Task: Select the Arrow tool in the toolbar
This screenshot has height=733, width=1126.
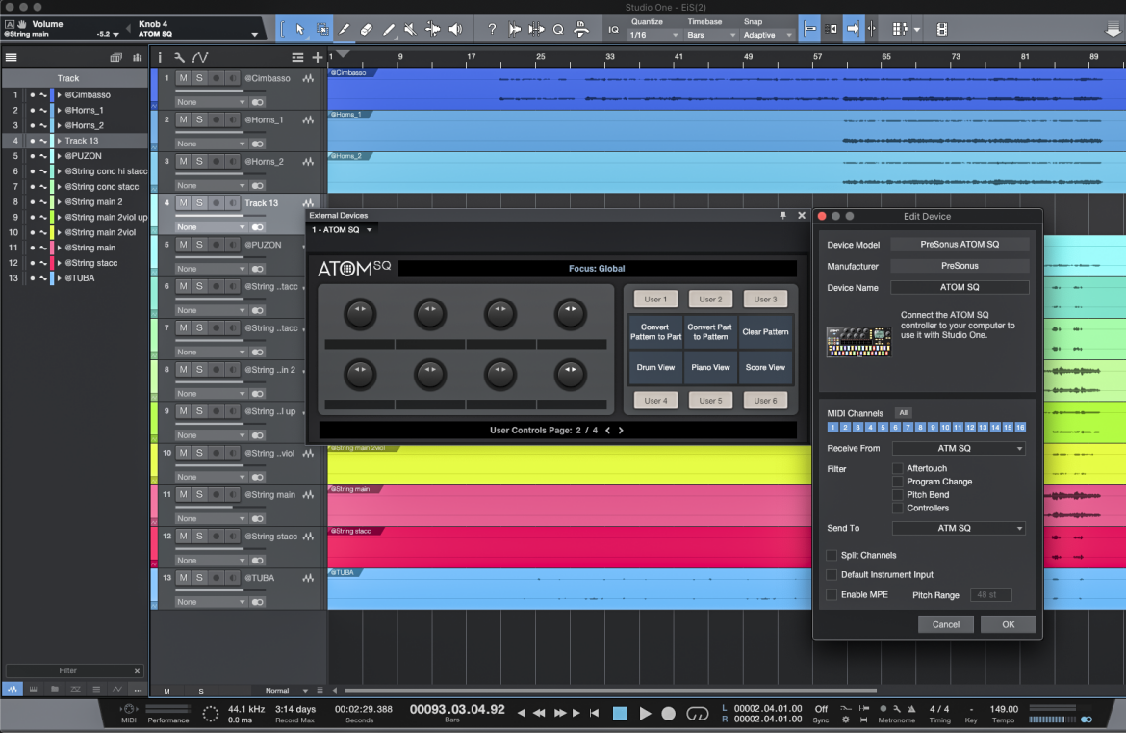Action: pyautogui.click(x=300, y=30)
